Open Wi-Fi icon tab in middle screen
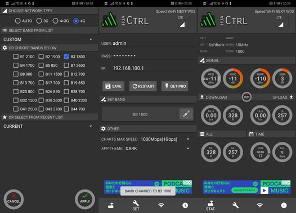 (161, 205)
